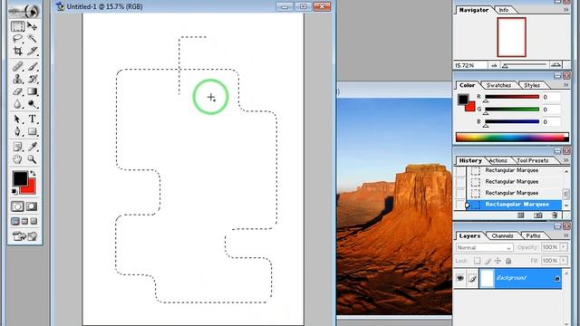580x326 pixels.
Task: Open the Opacity slider arrow
Action: click(x=564, y=247)
